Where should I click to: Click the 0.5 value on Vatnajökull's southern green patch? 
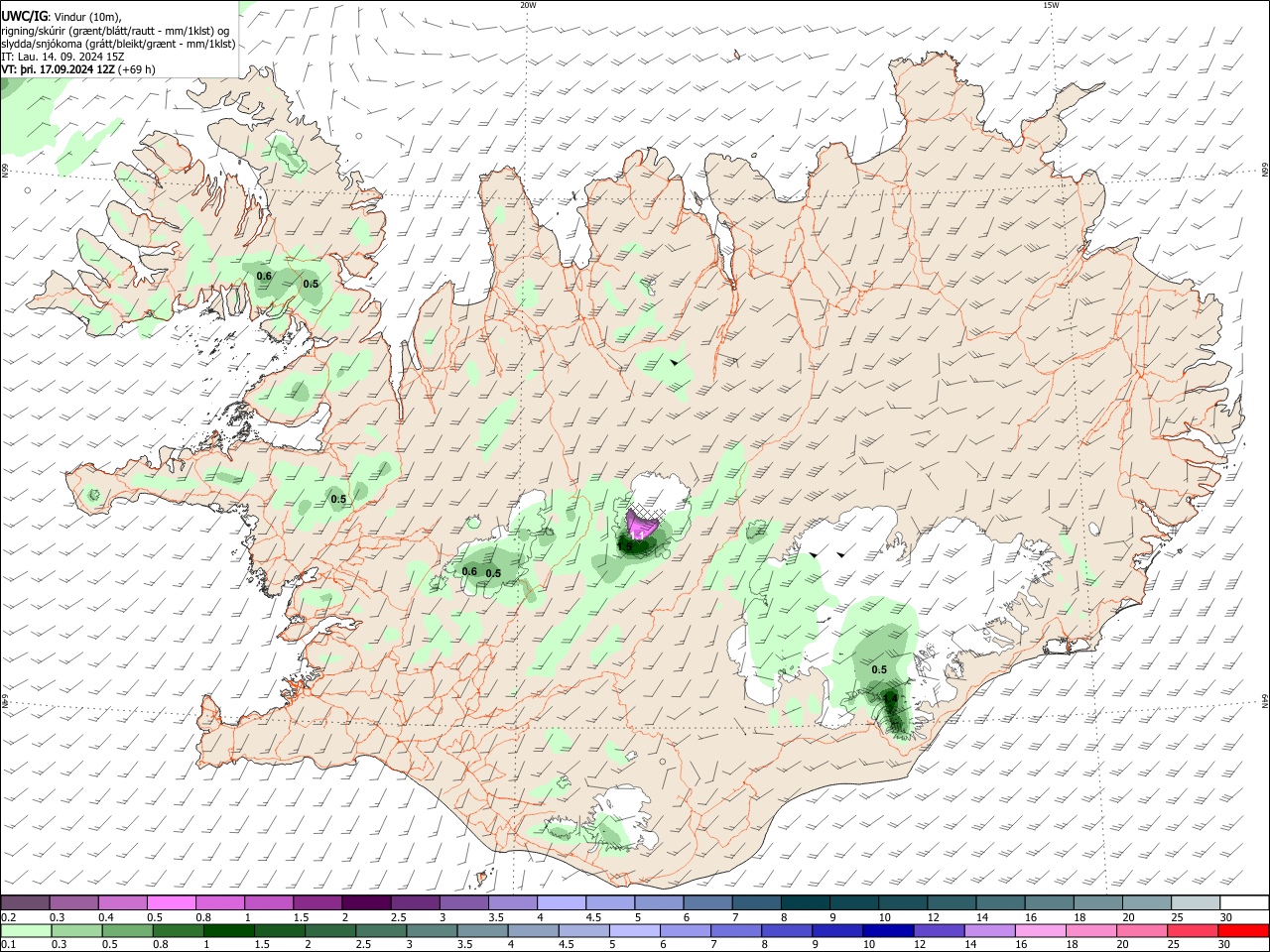(x=879, y=669)
